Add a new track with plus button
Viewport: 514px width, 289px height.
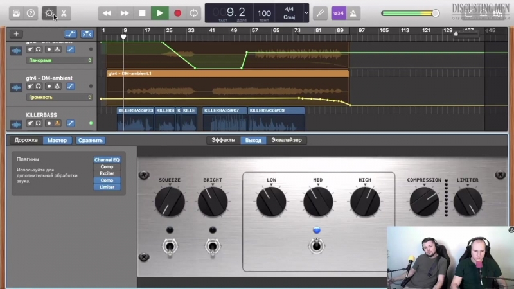point(16,33)
